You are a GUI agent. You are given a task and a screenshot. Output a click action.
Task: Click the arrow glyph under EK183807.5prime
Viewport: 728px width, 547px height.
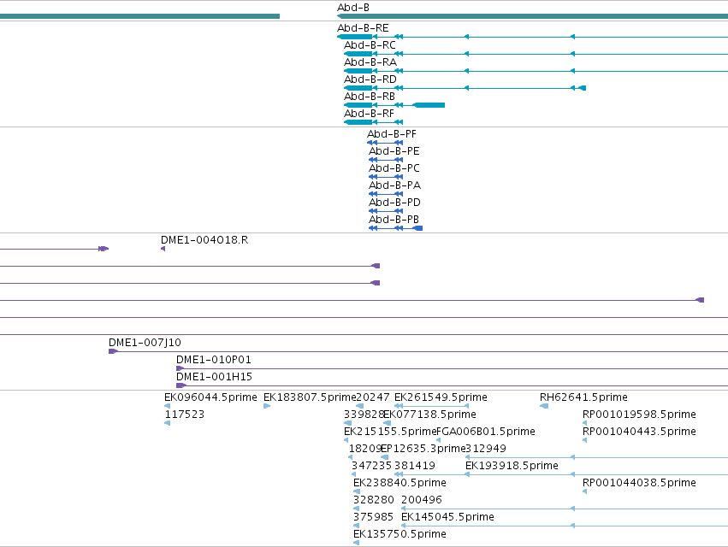coord(267,407)
